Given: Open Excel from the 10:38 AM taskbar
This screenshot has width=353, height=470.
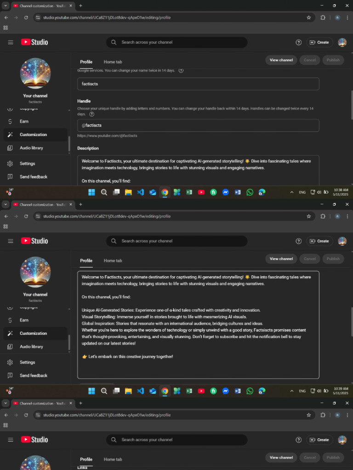Looking at the screenshot, I should tap(189, 192).
